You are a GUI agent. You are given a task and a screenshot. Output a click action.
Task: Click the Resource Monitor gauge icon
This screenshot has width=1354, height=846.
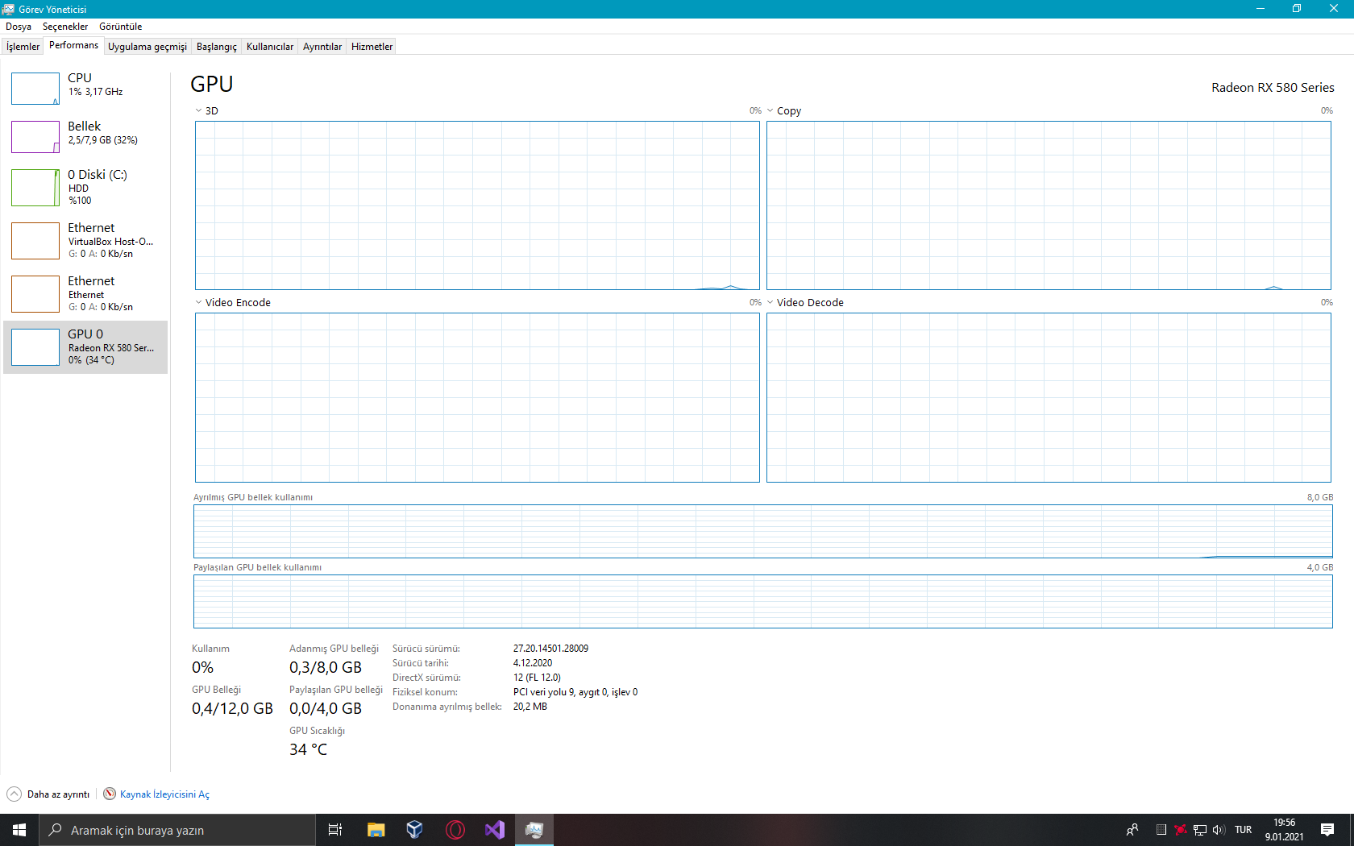[110, 794]
